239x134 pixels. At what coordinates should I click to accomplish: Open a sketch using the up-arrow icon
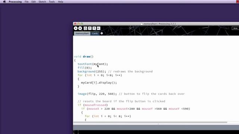pos(90,28)
